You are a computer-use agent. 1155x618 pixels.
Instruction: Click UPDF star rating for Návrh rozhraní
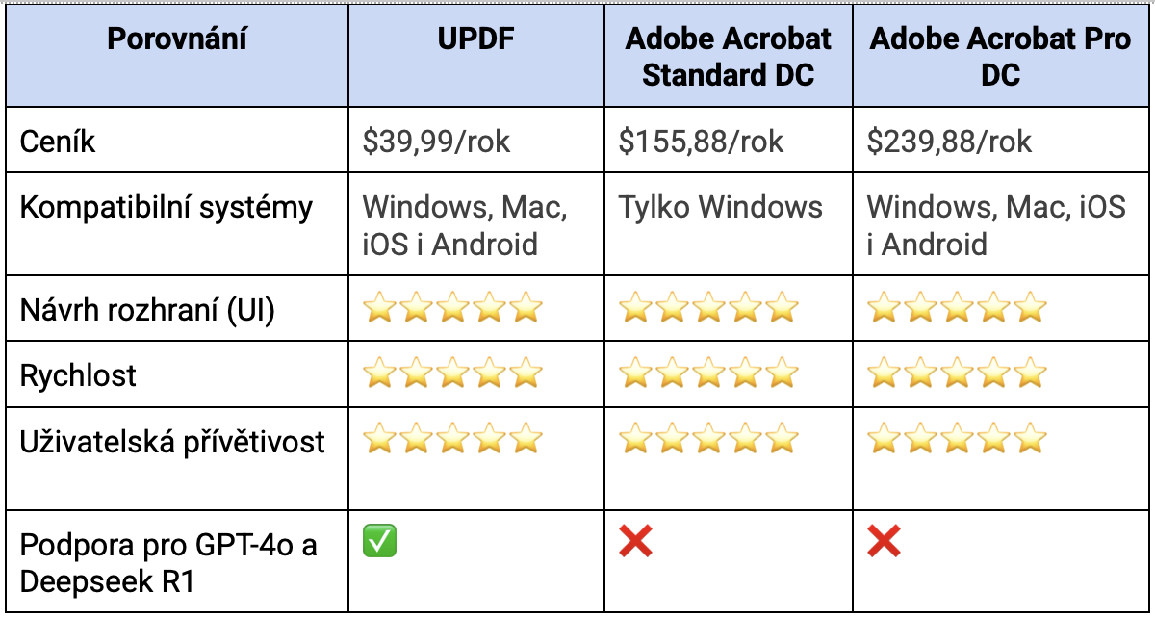453,309
